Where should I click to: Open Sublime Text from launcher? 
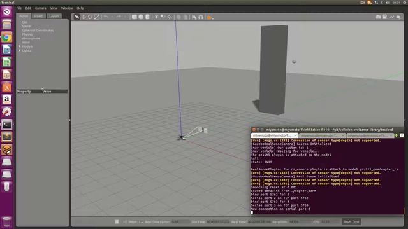7,137
